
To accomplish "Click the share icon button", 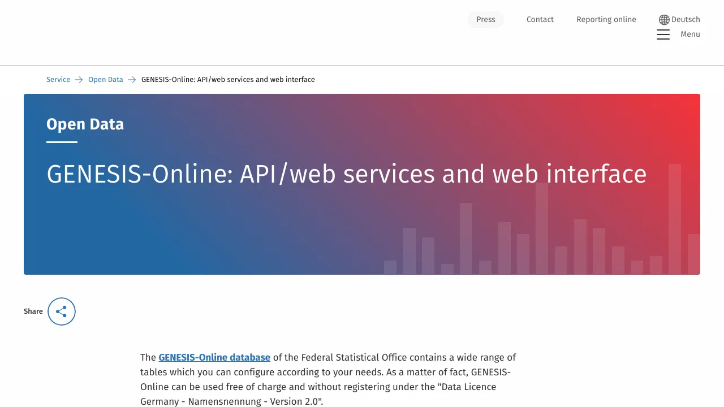I will pos(62,311).
